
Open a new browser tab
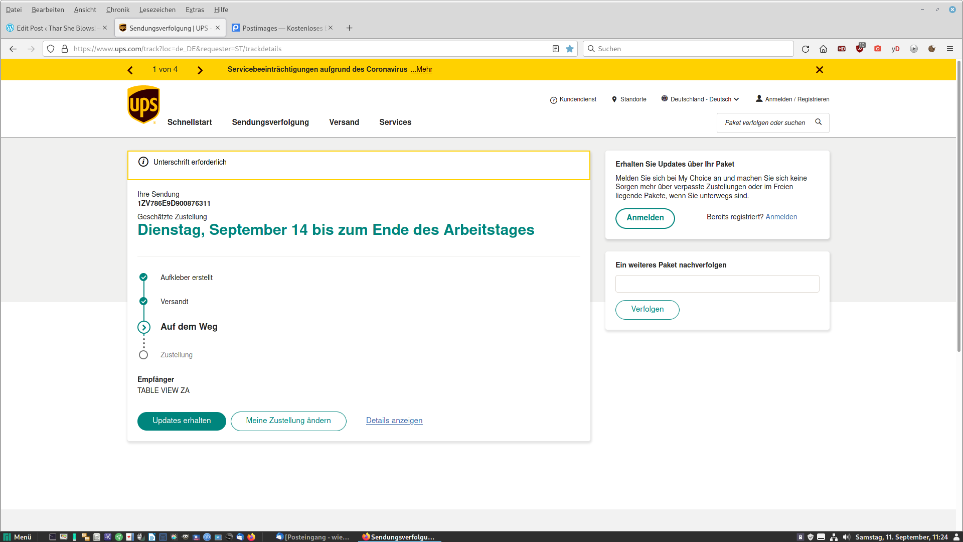350,28
